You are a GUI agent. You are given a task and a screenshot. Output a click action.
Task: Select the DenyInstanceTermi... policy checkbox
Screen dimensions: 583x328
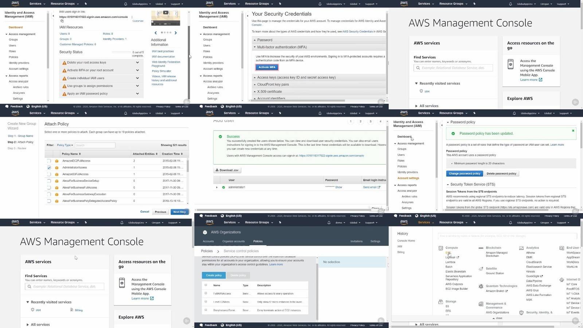[x=206, y=310]
